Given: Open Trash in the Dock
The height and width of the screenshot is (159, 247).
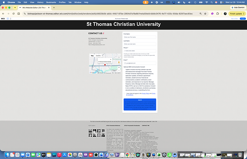Looking at the screenshot, I should [x=240, y=155].
